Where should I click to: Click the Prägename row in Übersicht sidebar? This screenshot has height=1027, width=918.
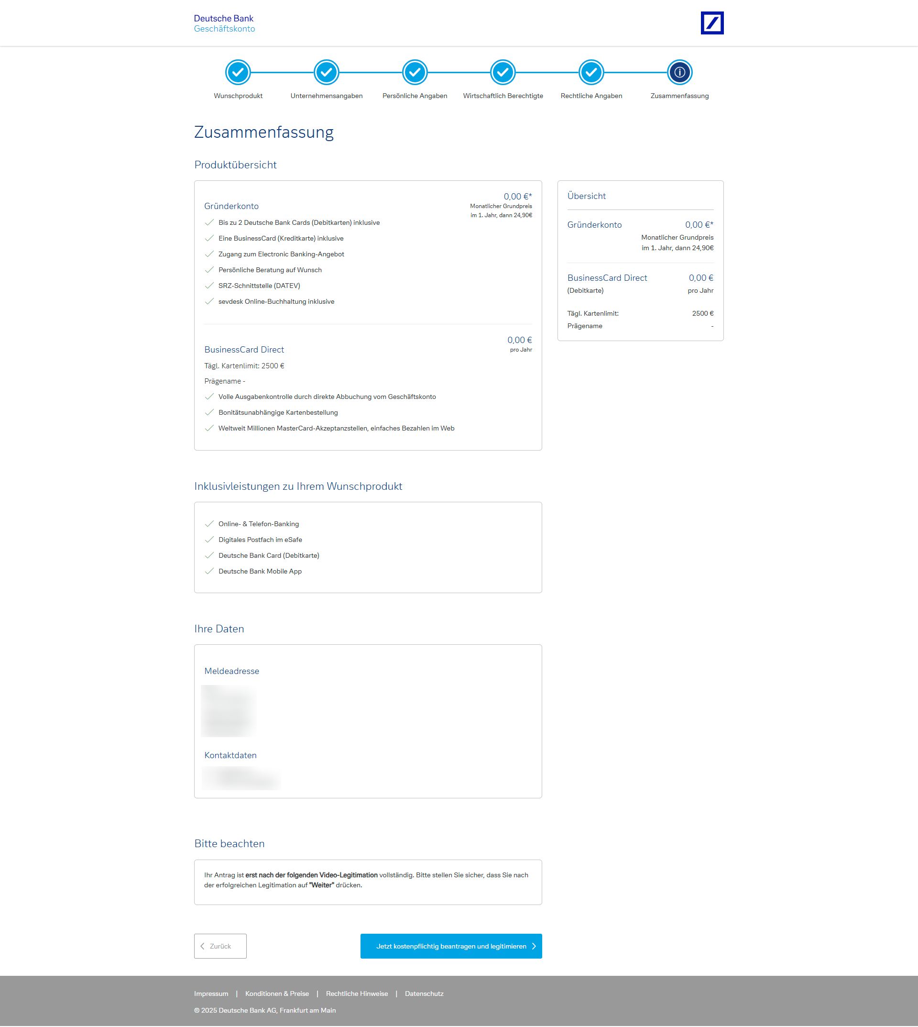pyautogui.click(x=640, y=326)
